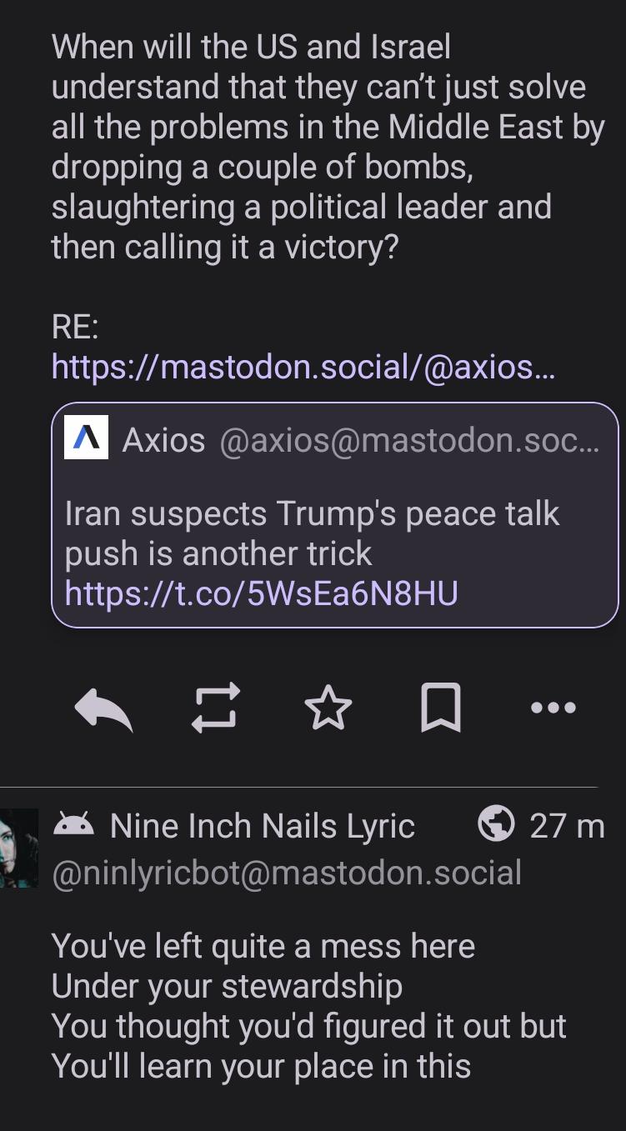This screenshot has height=1131, width=626.
Task: Tap the Axios display name in quote
Action: point(163,439)
